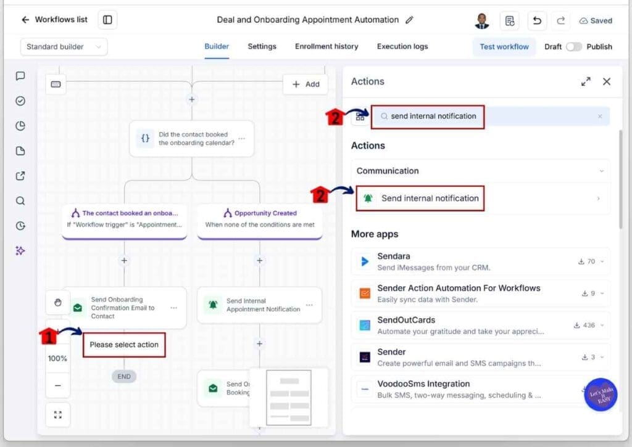632x447 pixels.
Task: Collapse the Communication category
Action: pos(480,171)
